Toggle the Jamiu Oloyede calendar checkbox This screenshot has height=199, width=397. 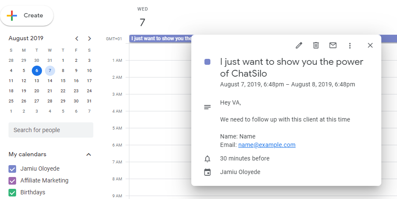[12, 169]
